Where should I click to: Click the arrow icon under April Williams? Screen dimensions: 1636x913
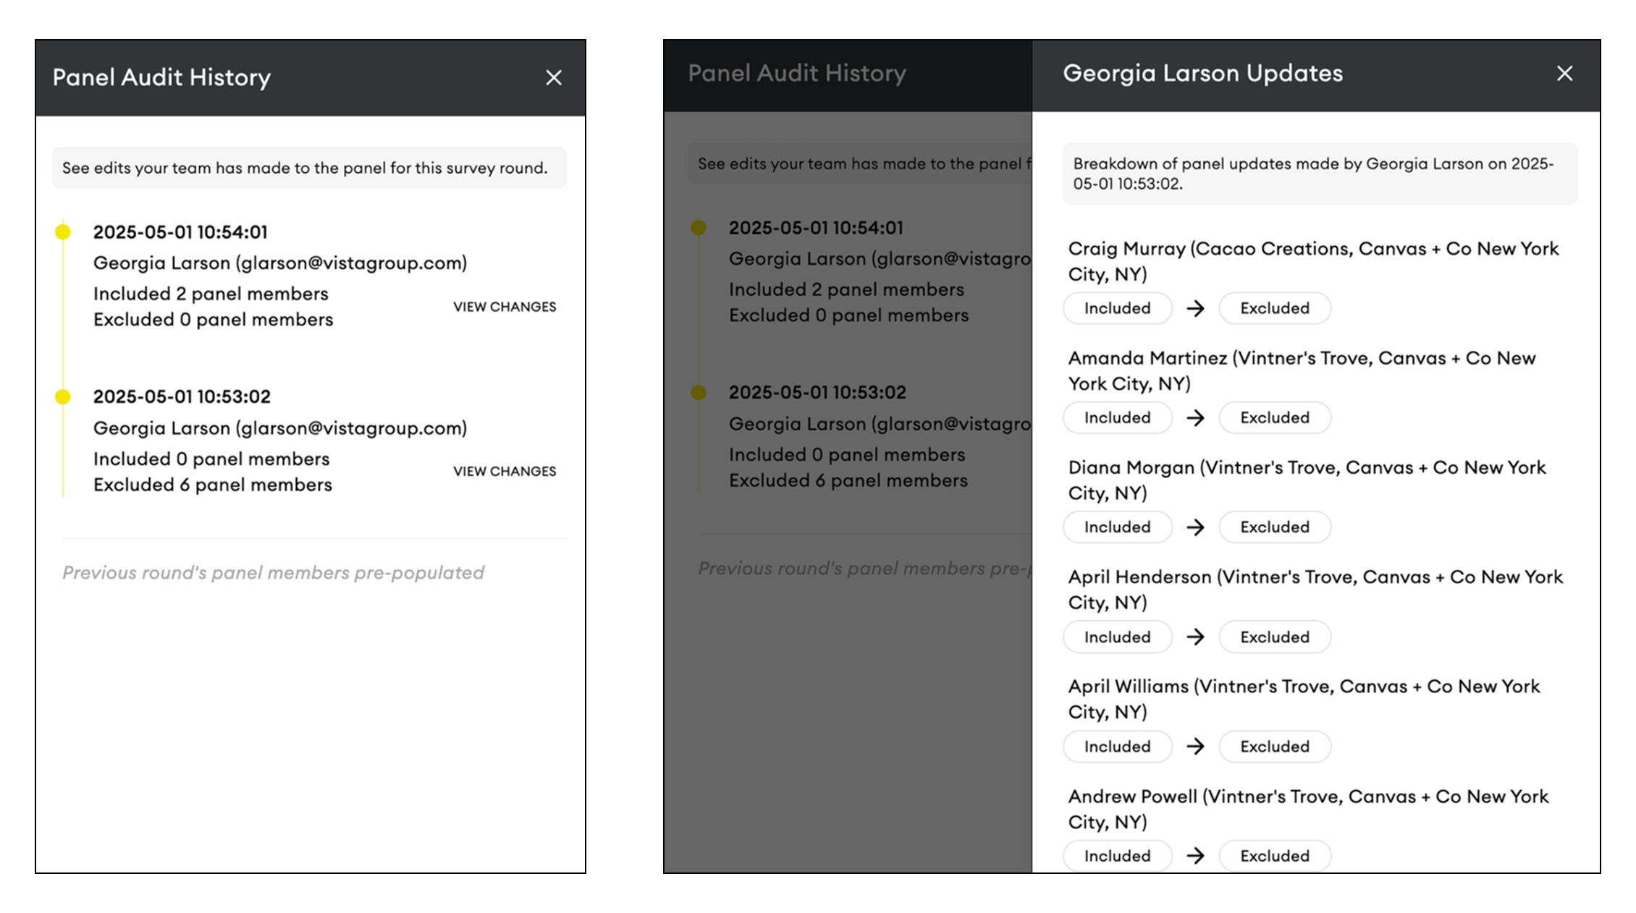(x=1195, y=746)
